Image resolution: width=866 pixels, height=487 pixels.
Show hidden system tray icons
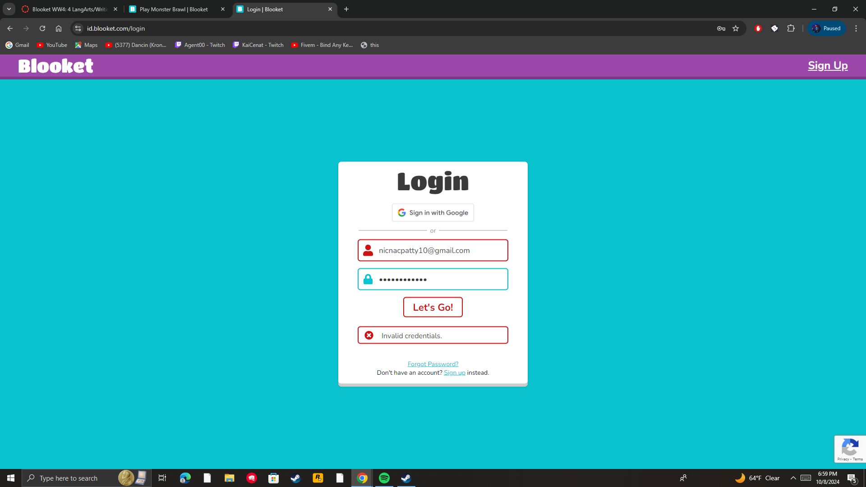click(793, 478)
